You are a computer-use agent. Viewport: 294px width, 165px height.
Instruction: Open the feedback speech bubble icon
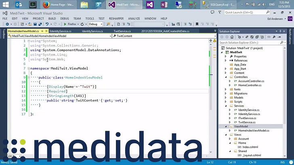pyautogui.click(x=212, y=12)
